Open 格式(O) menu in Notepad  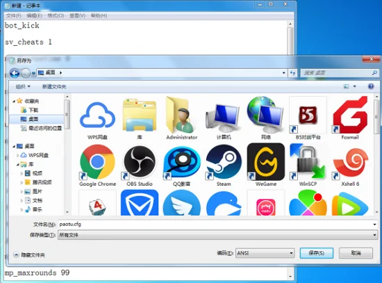[x=56, y=15]
